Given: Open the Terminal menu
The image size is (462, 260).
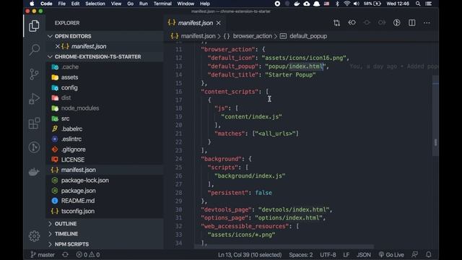Looking at the screenshot, I should [x=162, y=4].
